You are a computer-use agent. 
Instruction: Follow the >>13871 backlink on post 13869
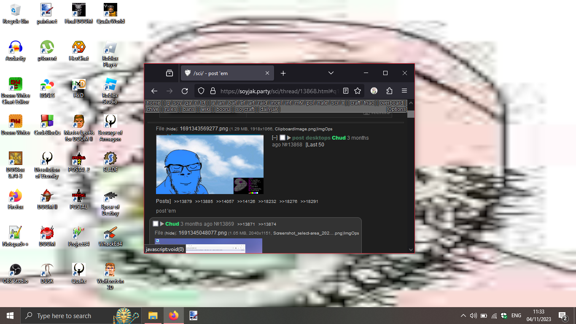(x=246, y=224)
